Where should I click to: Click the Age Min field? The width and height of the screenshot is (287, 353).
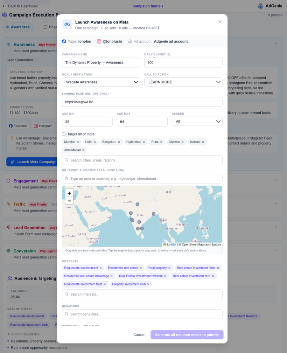click(87, 122)
